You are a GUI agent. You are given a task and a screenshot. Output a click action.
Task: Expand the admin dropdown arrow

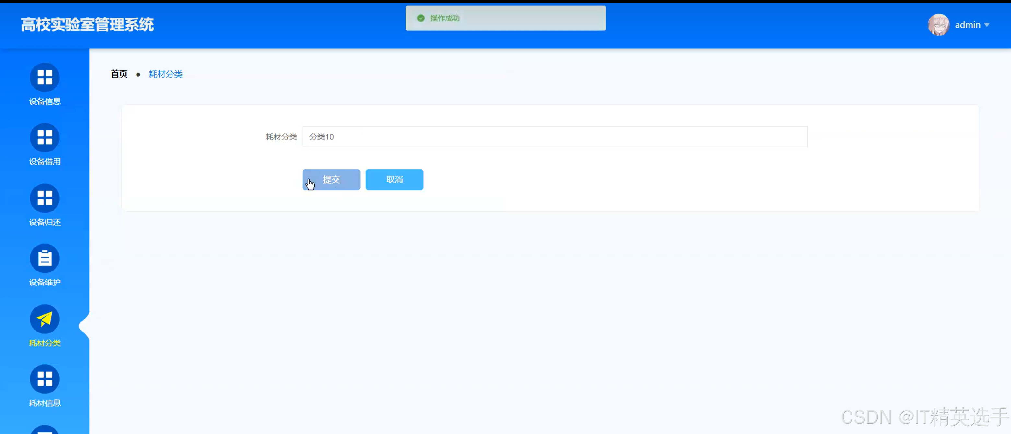tap(987, 25)
